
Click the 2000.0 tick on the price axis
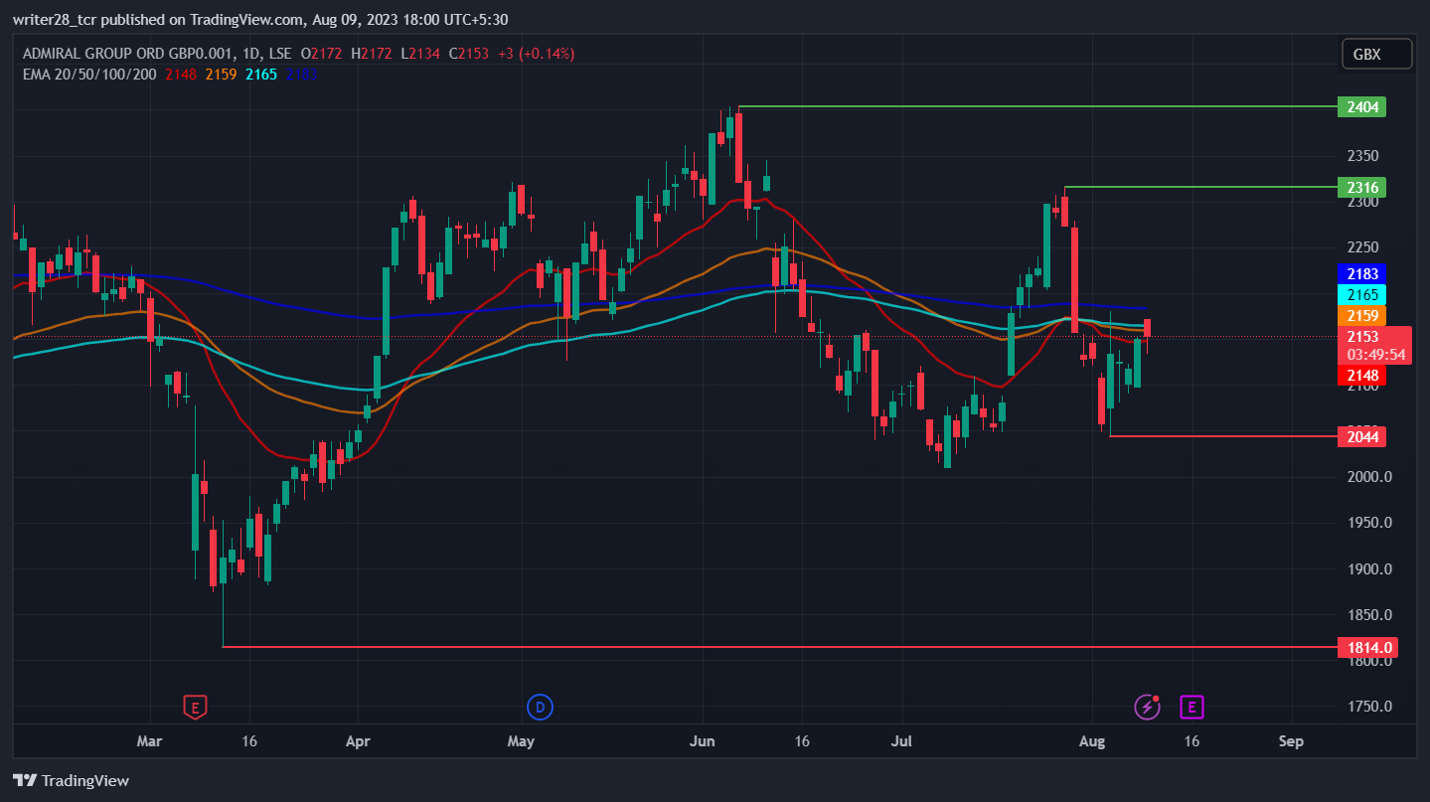[x=1368, y=477]
